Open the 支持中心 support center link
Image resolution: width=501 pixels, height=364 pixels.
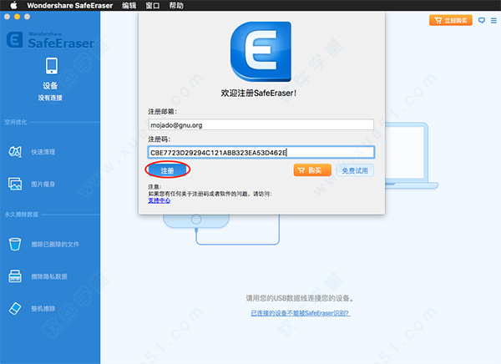(x=159, y=200)
